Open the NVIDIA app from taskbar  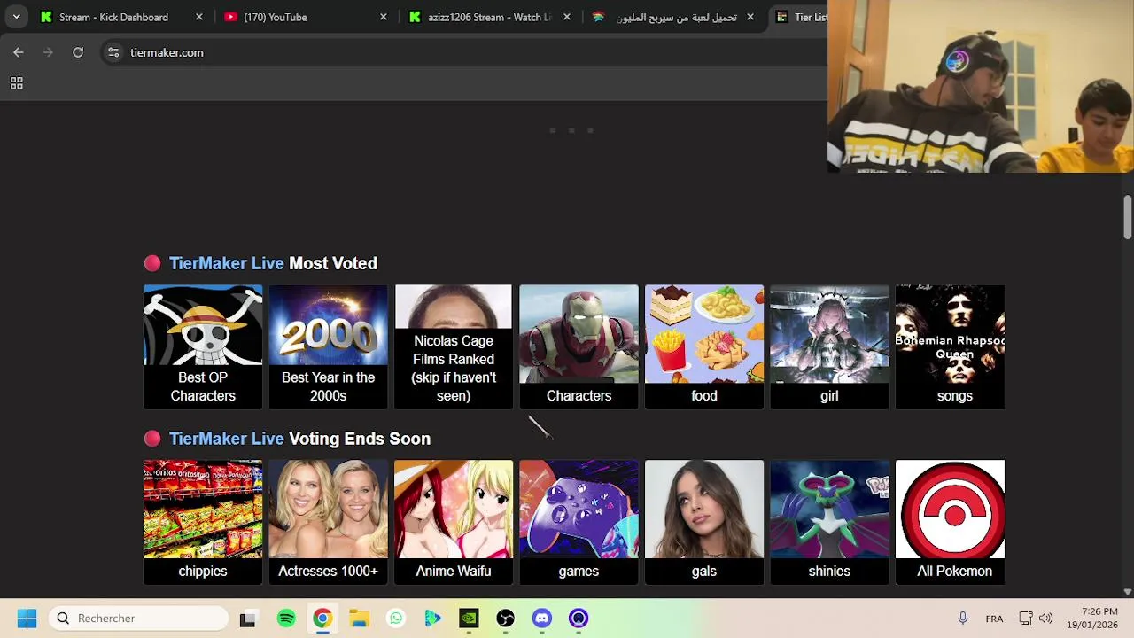[469, 619]
